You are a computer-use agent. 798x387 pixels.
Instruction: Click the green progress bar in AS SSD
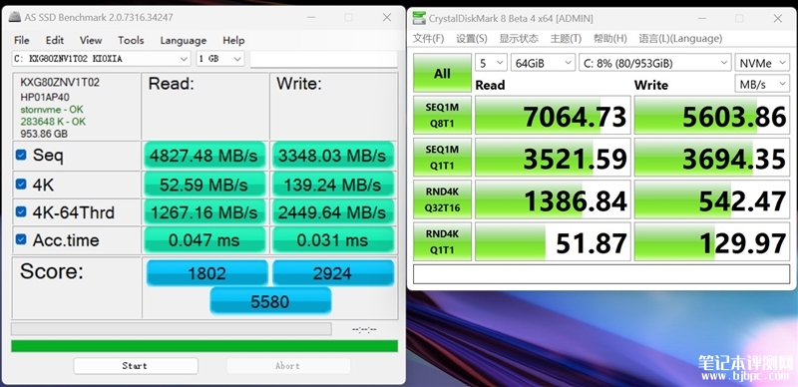[x=204, y=346]
